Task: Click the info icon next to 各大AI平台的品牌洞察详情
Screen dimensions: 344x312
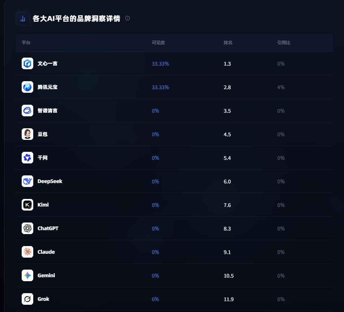Action: point(128,18)
